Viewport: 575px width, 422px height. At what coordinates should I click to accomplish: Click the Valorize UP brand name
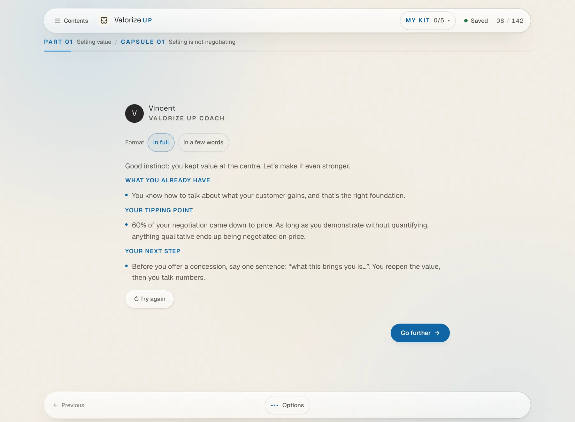coord(133,20)
